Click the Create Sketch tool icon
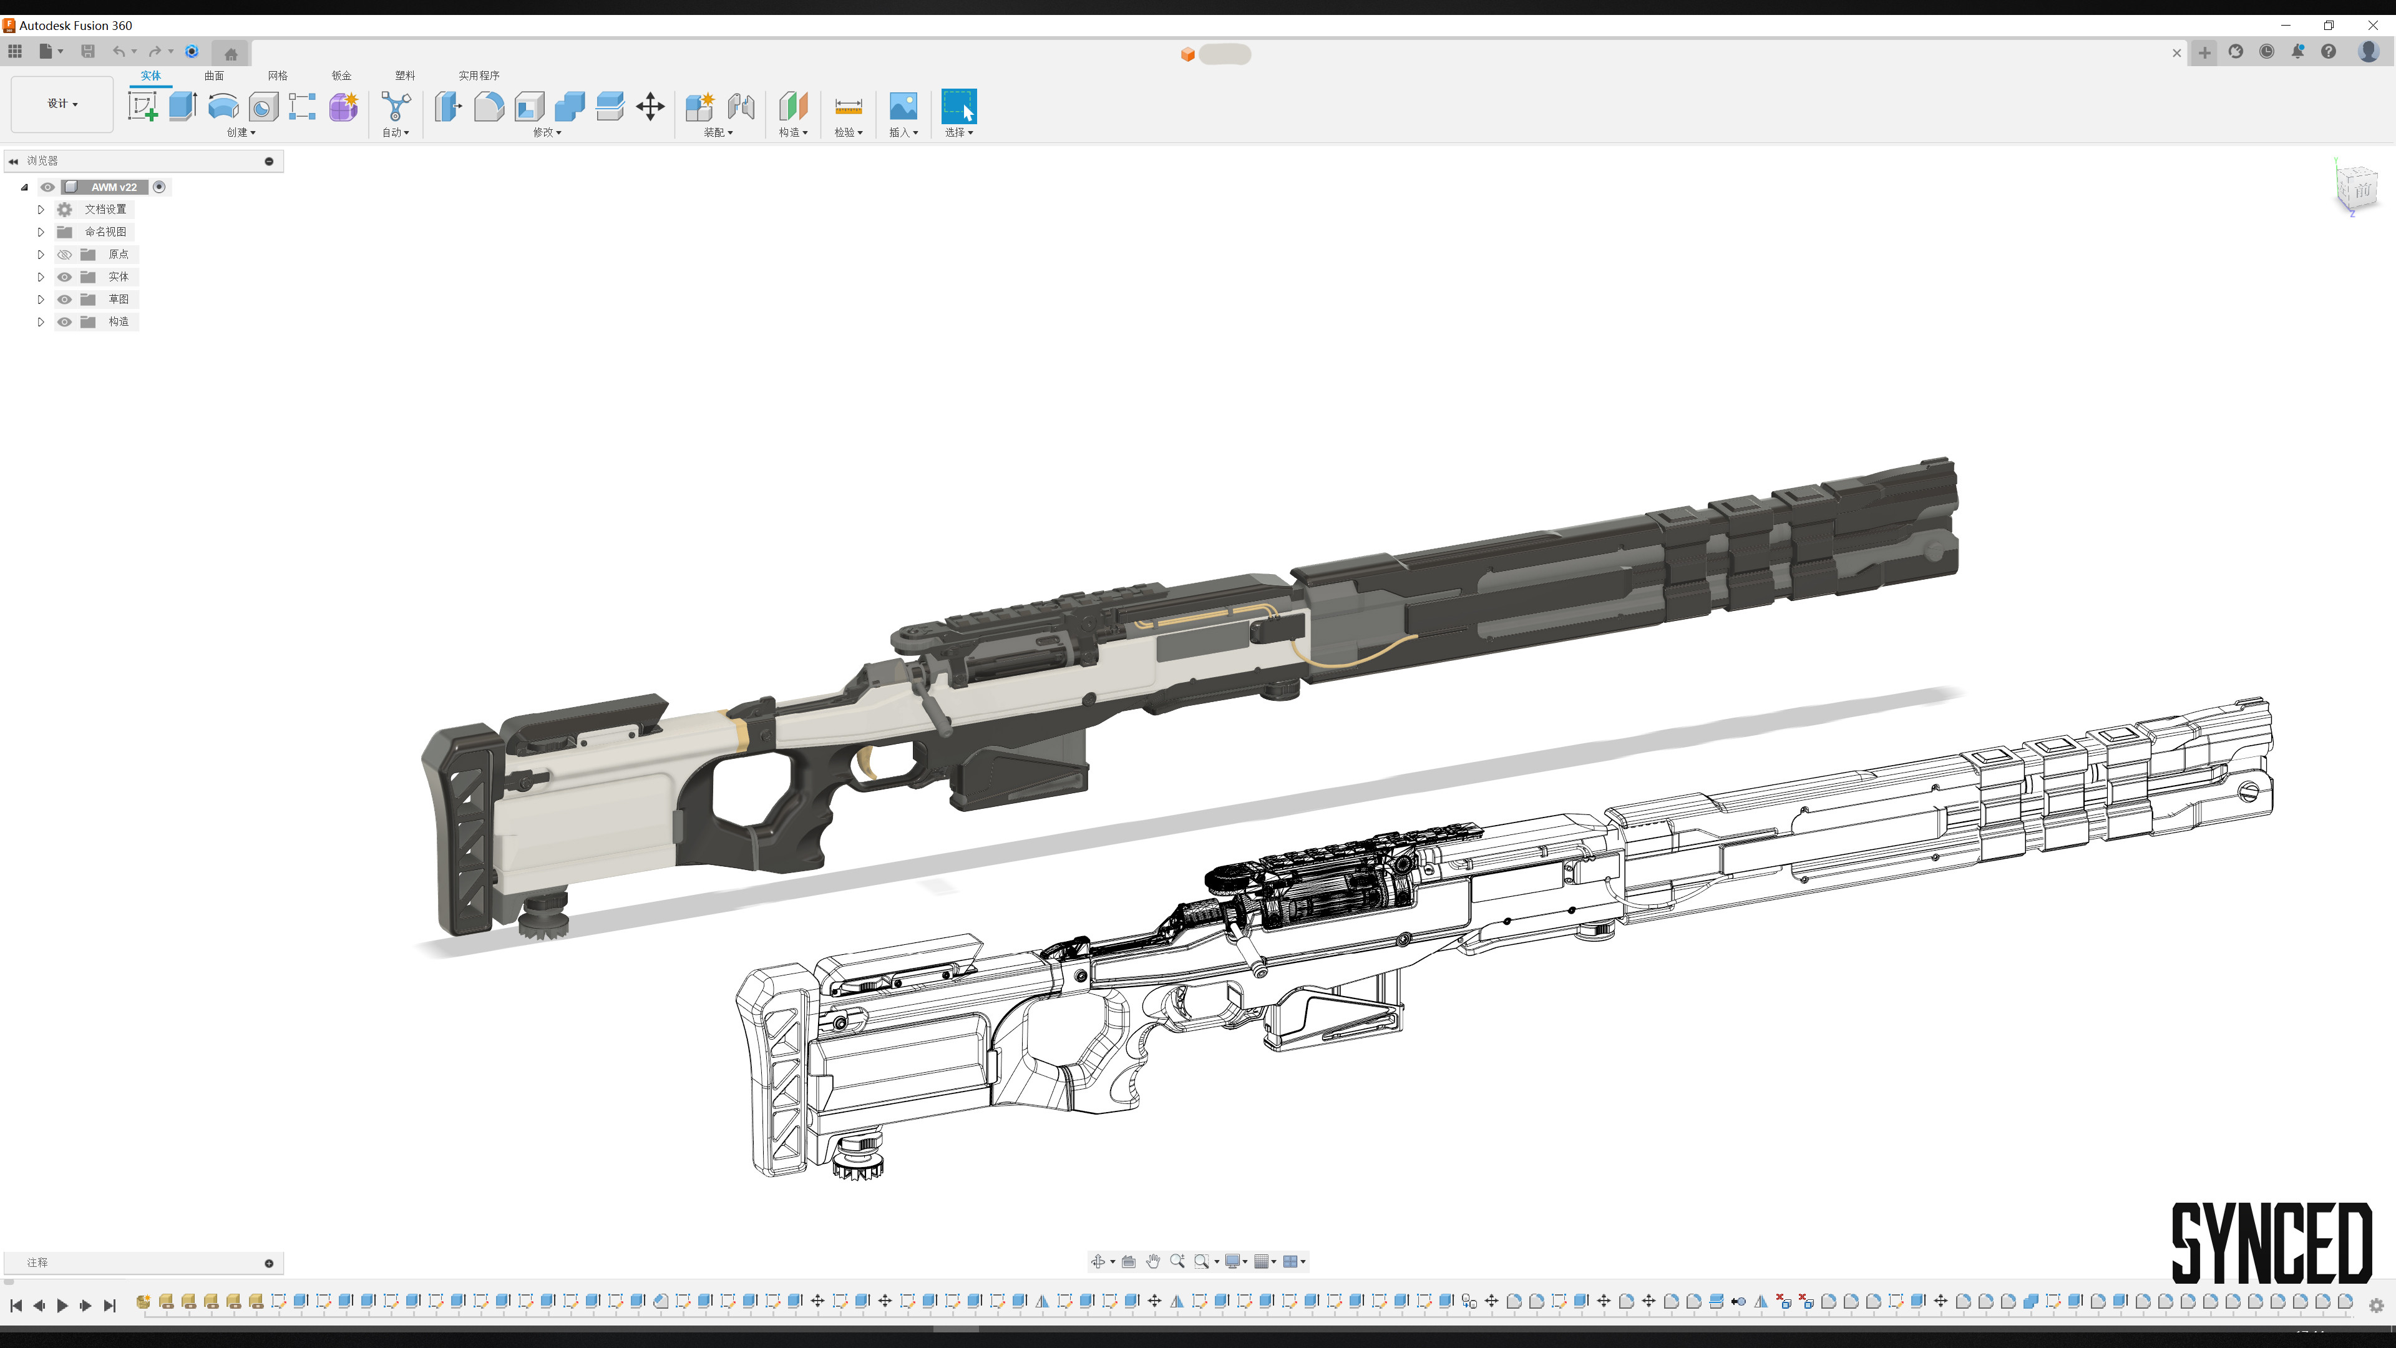 pos(142,106)
